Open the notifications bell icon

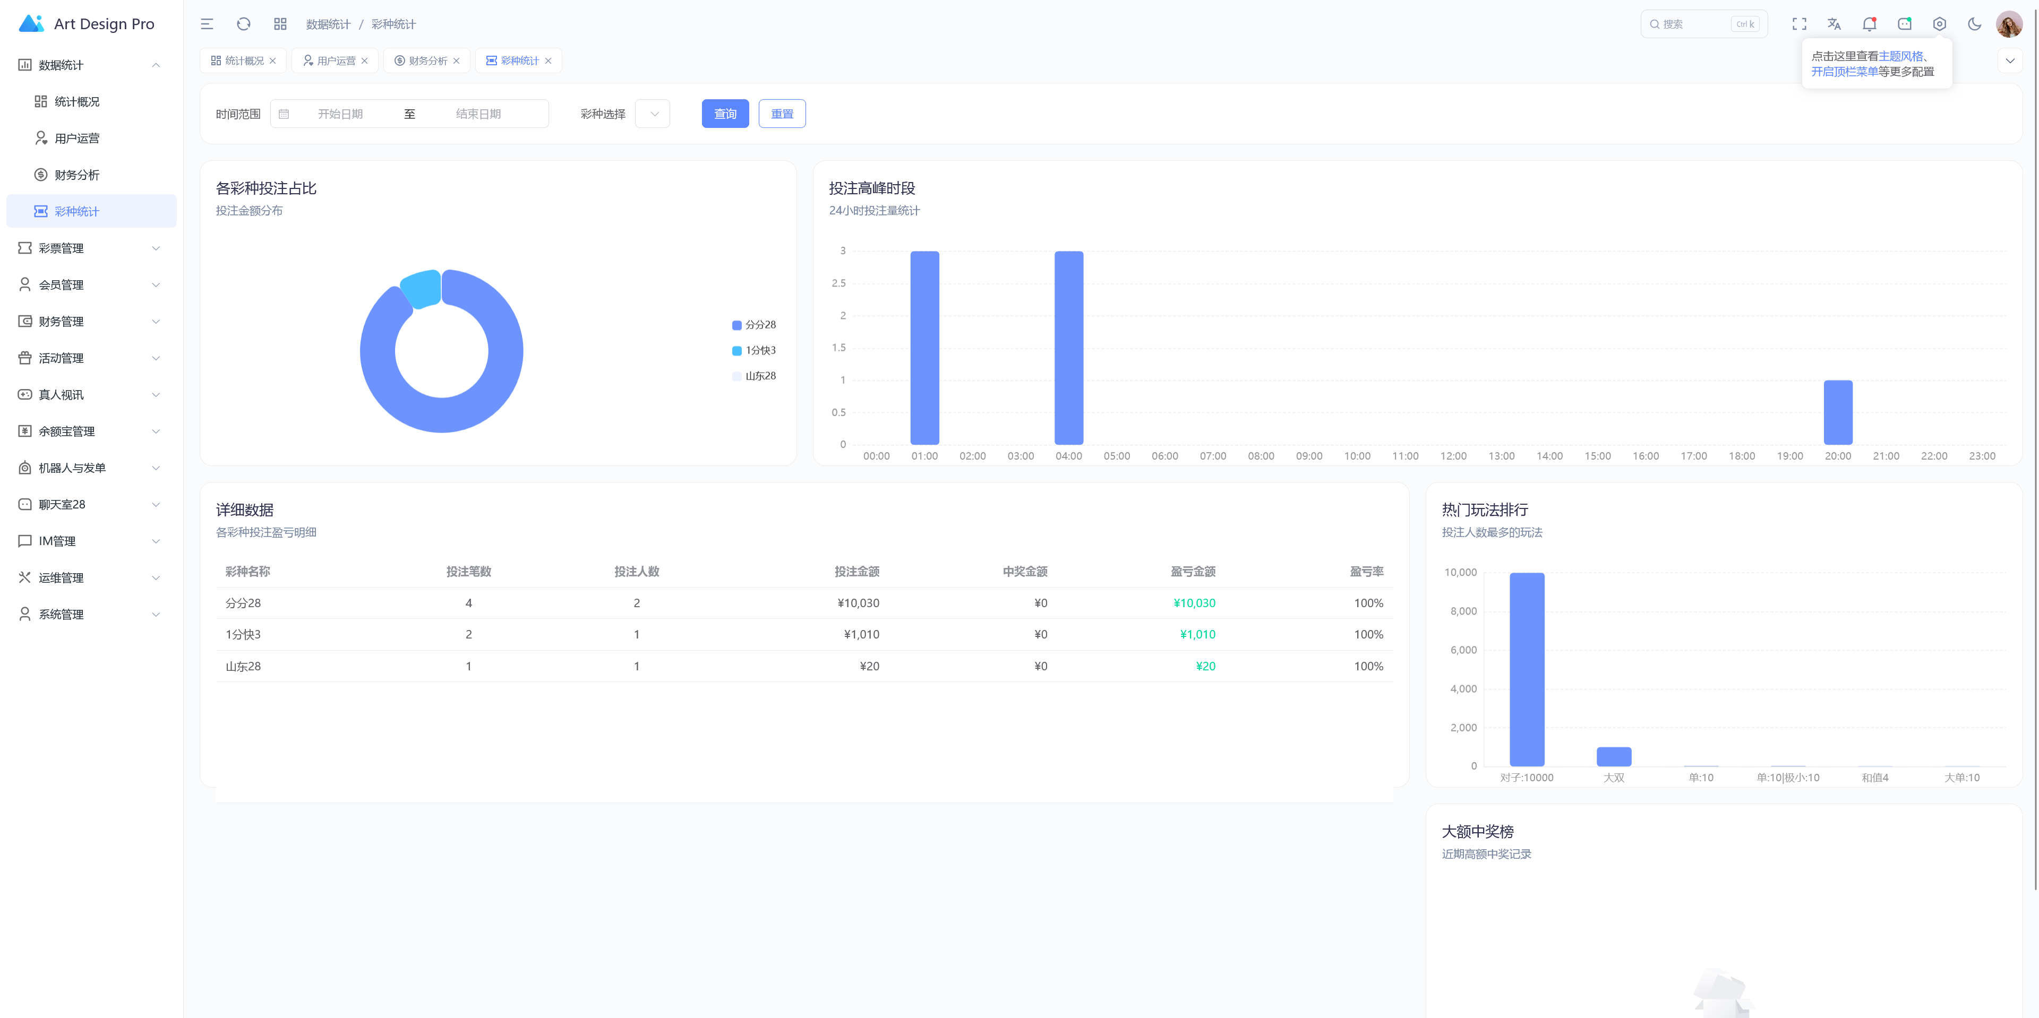click(1869, 24)
